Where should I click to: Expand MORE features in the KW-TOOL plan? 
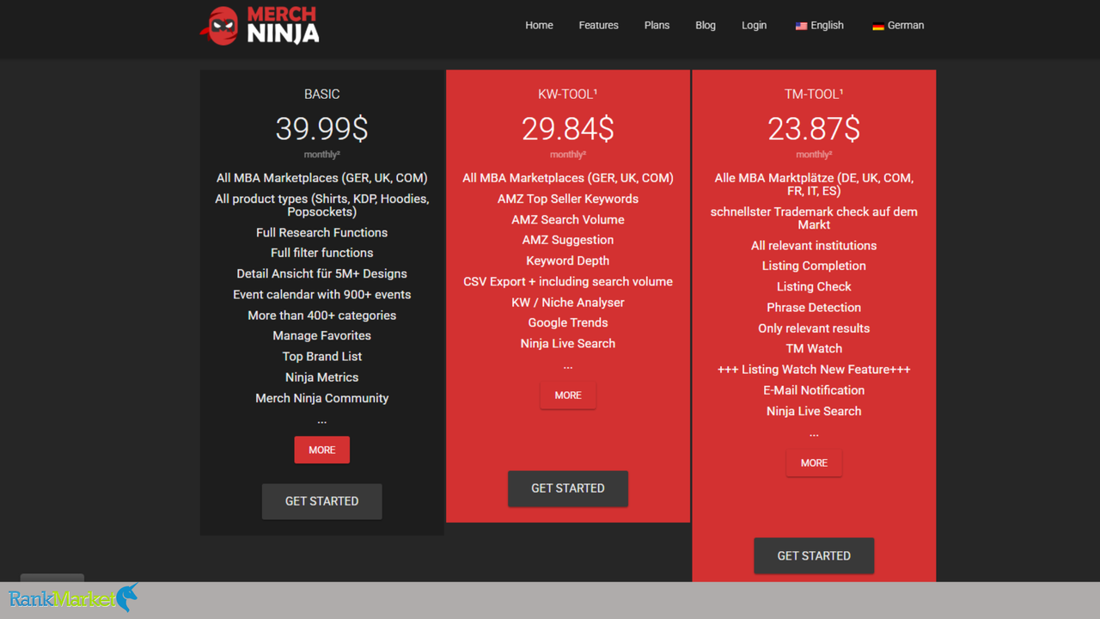tap(568, 395)
